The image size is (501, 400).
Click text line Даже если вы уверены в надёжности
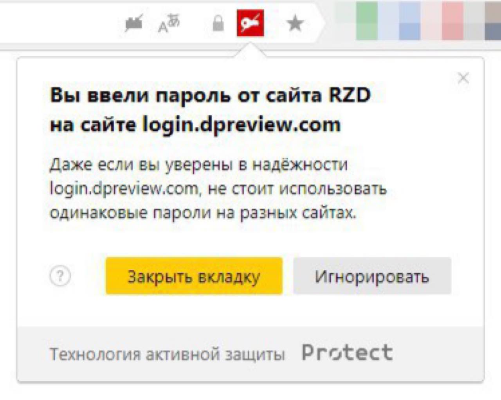click(198, 165)
